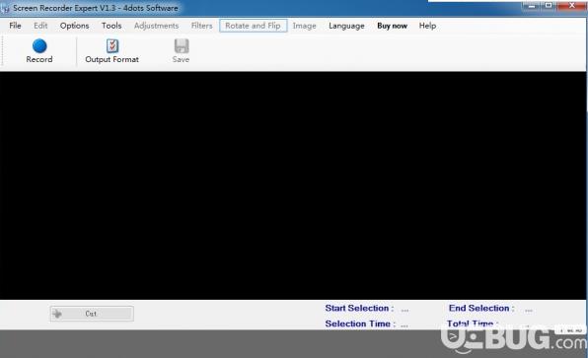
Task: Open the Adjustments menu
Action: (x=156, y=26)
